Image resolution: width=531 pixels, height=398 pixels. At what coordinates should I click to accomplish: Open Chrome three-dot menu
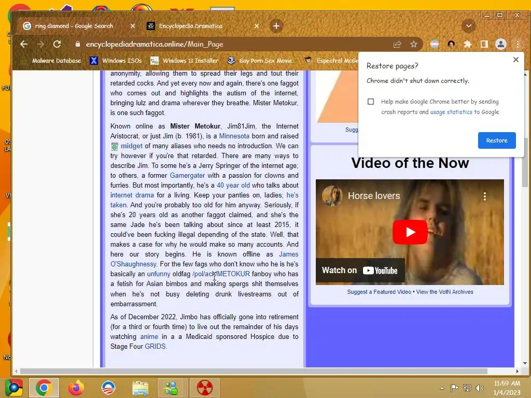tap(518, 44)
